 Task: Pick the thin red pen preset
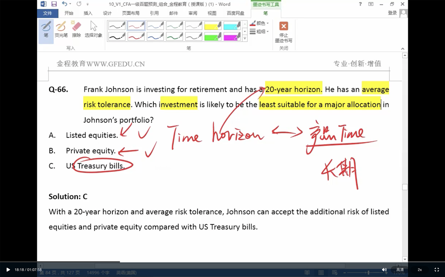tap(136, 25)
